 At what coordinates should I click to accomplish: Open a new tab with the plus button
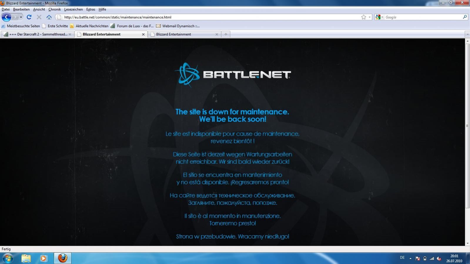point(226,34)
